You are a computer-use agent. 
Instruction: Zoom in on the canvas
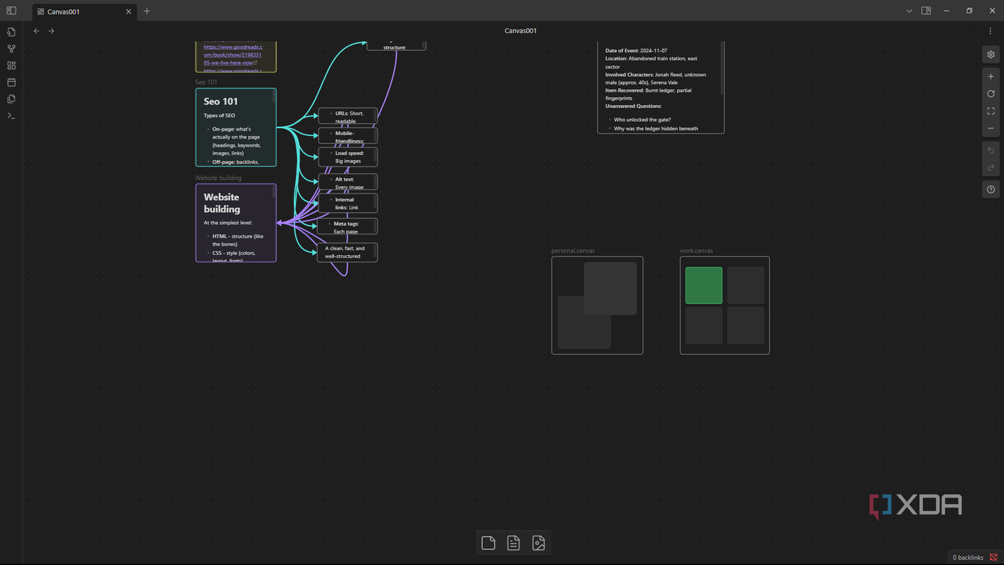991,76
